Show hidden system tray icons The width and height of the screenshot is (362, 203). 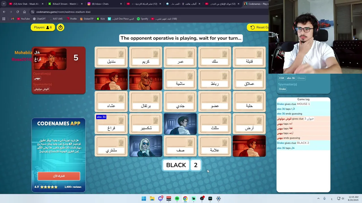click(318, 198)
